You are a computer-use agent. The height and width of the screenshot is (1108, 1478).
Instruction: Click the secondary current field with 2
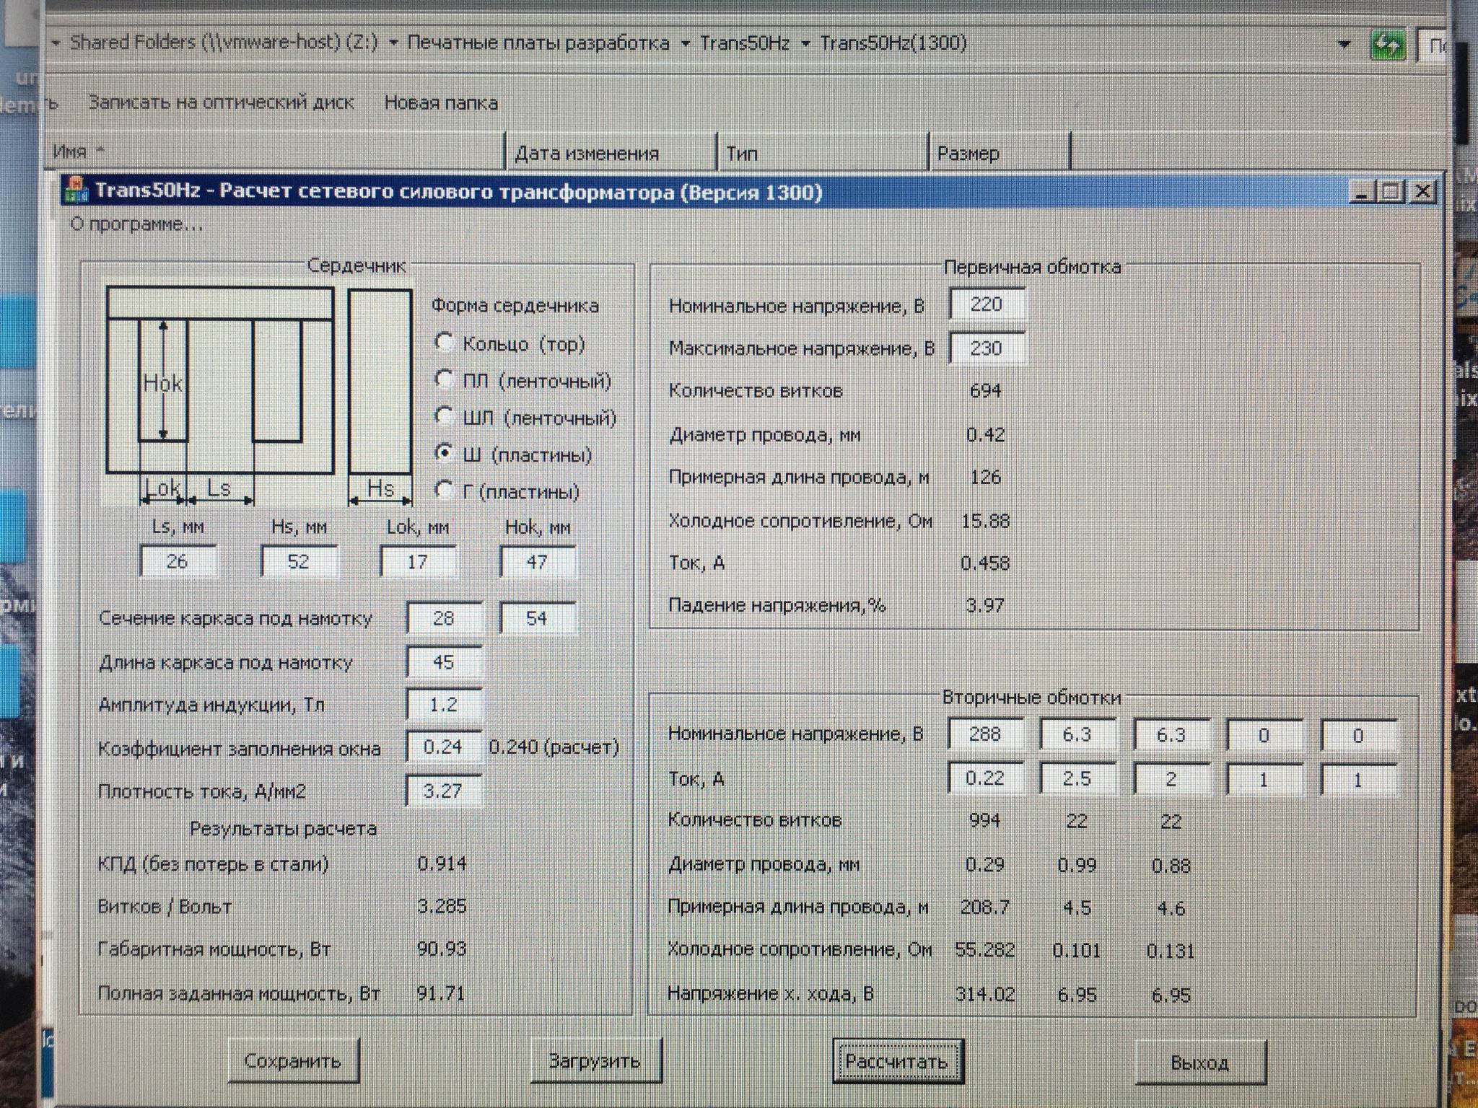point(1171,778)
